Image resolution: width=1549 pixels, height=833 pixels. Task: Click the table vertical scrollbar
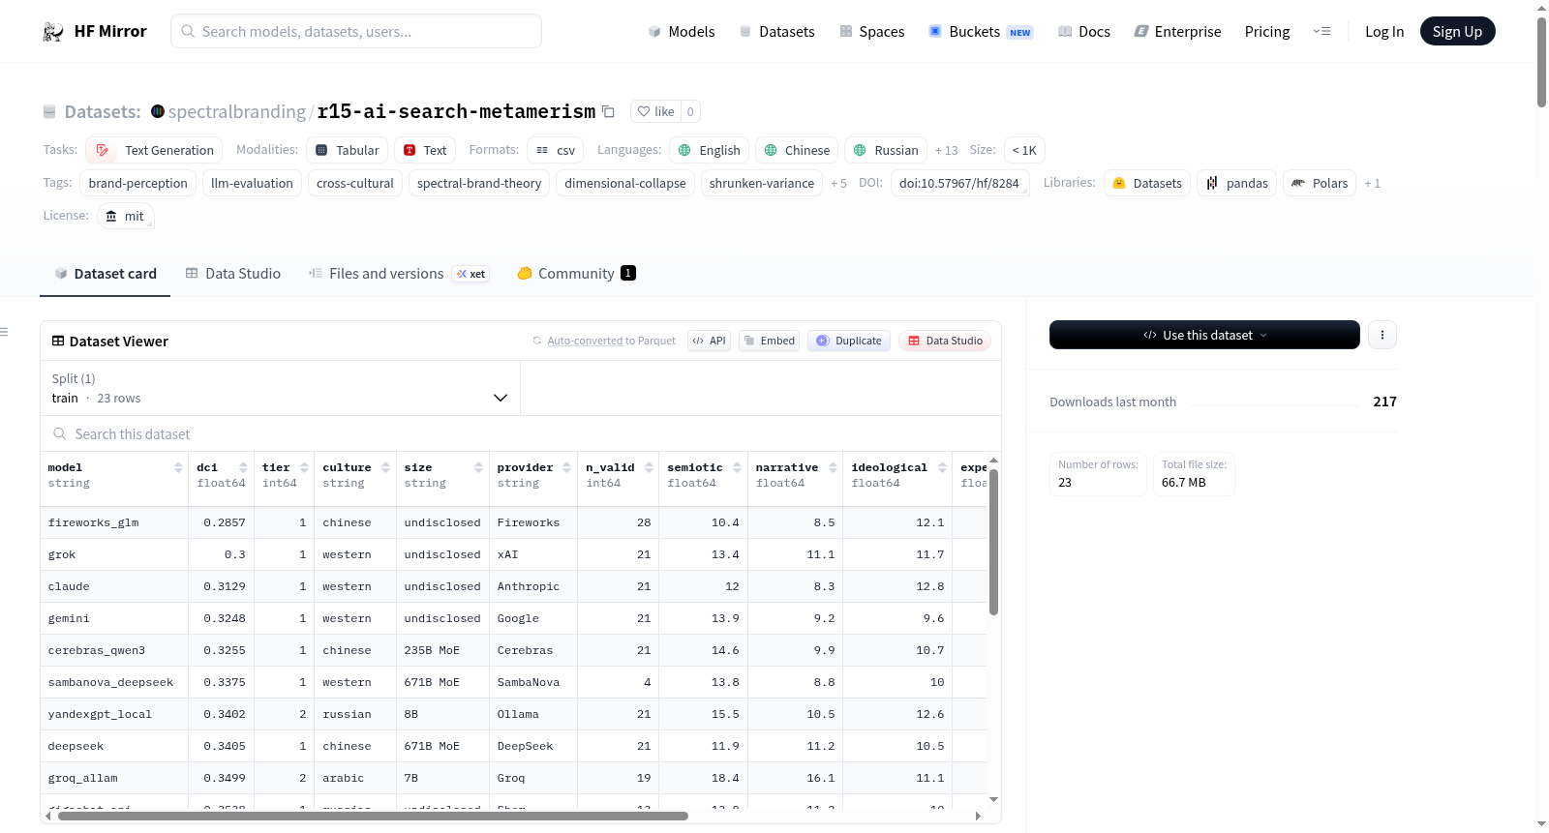(993, 542)
